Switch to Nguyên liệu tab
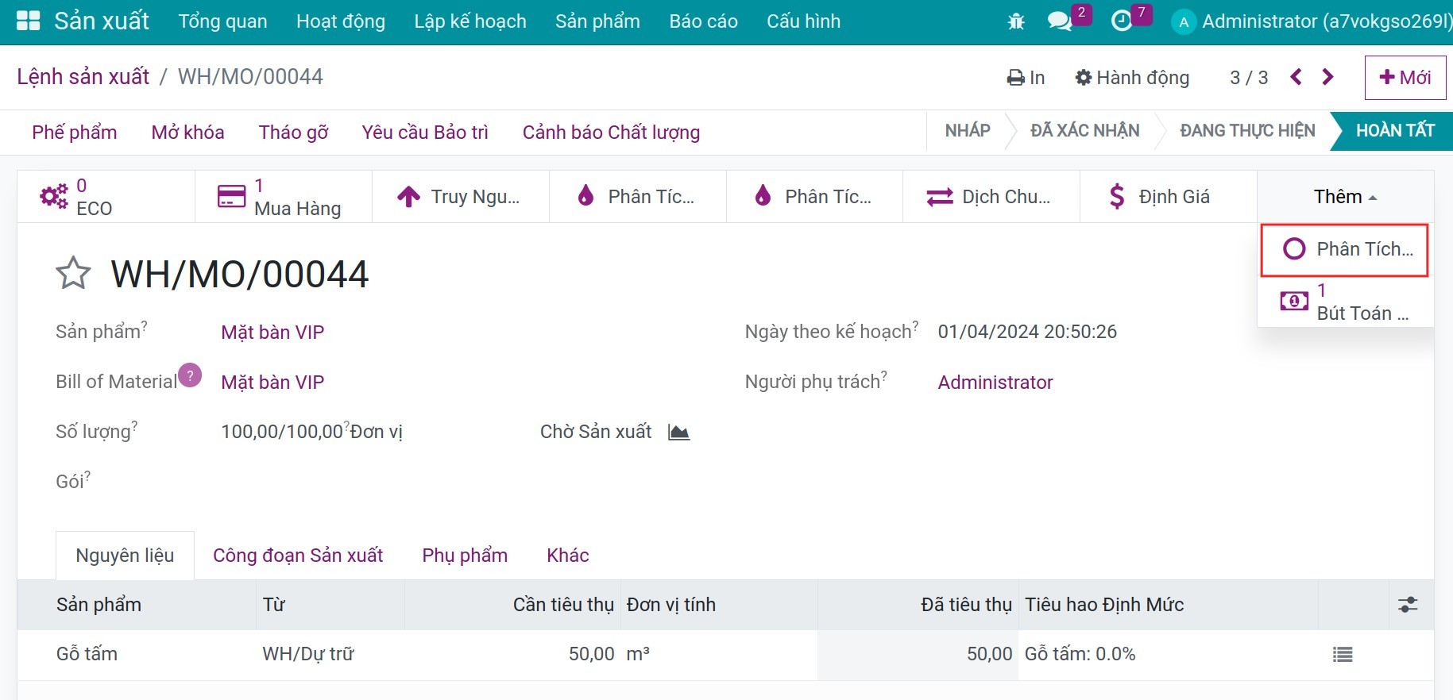1453x700 pixels. click(125, 556)
